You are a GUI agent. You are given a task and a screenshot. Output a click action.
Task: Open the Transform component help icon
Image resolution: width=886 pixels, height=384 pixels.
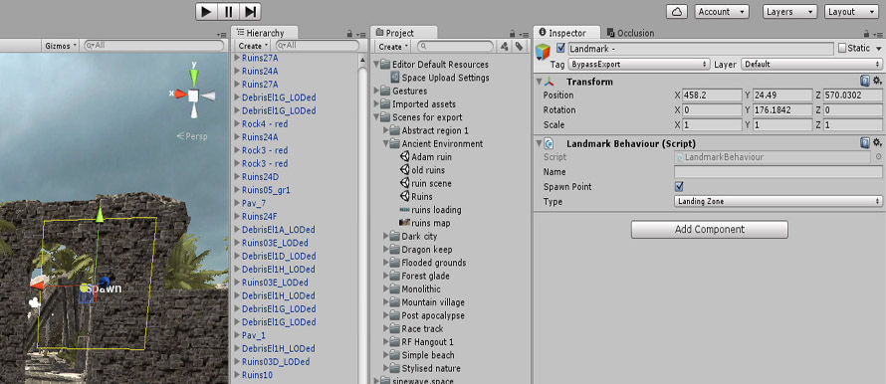coord(865,82)
